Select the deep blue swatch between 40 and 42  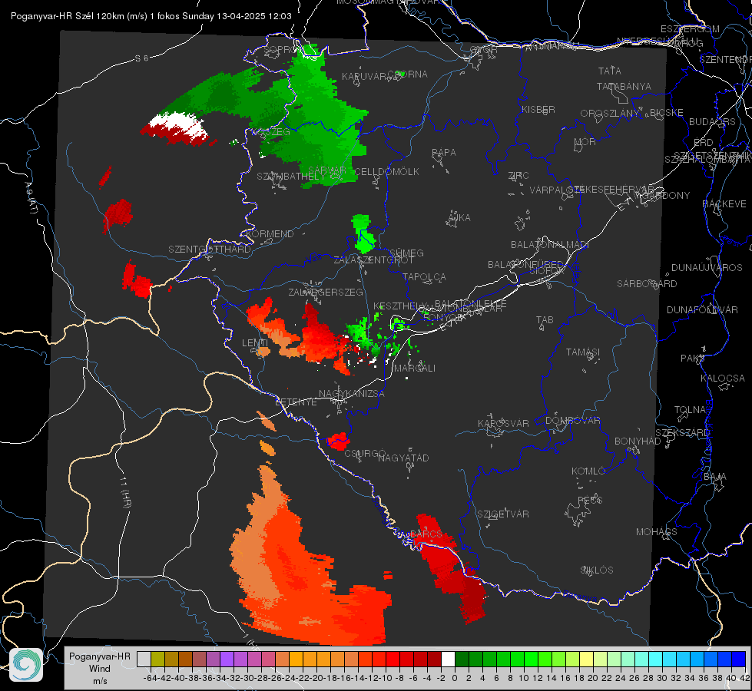(x=739, y=659)
